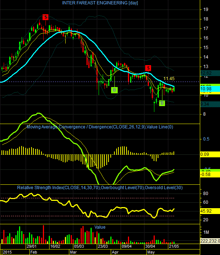Select the green B buy marker in early April
220x255 pixels.
point(114,90)
